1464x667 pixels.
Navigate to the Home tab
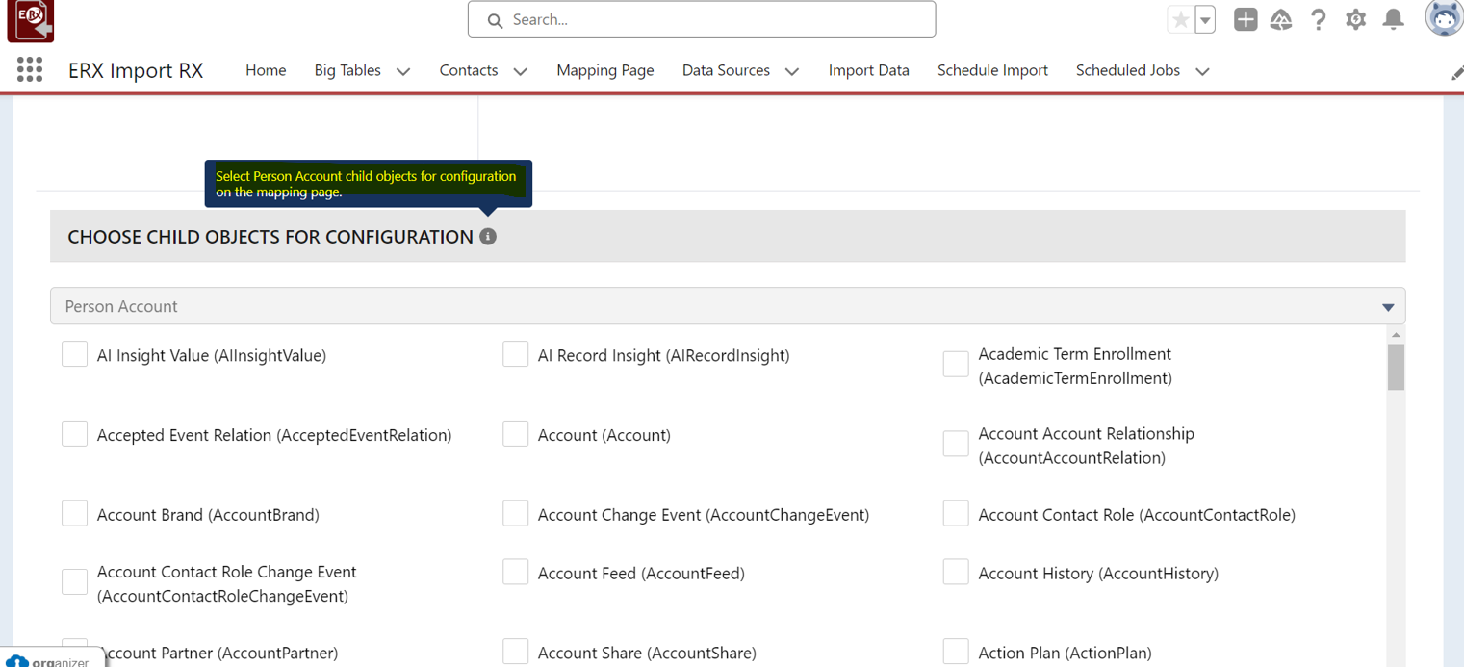(x=266, y=70)
